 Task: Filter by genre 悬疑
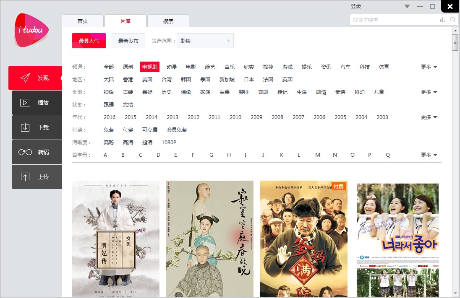[x=147, y=92]
